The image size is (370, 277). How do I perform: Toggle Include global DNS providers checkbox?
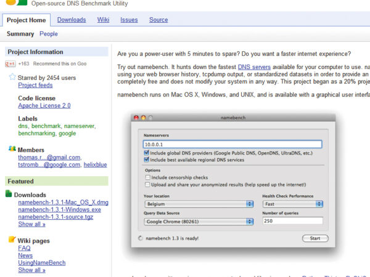147,153
